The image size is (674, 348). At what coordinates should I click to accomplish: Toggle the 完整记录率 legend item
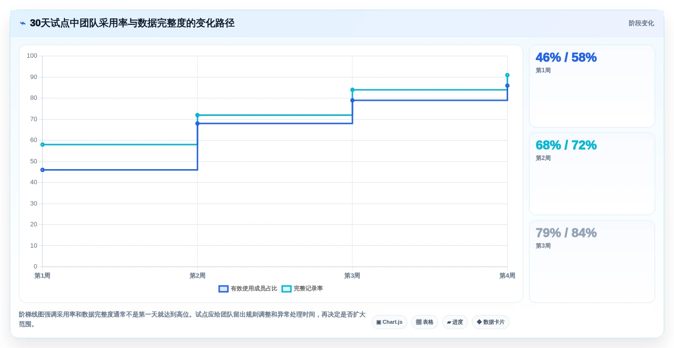pyautogui.click(x=302, y=288)
